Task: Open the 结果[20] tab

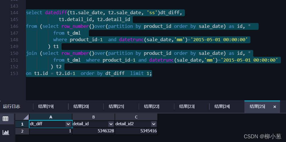Action: pos(81,106)
